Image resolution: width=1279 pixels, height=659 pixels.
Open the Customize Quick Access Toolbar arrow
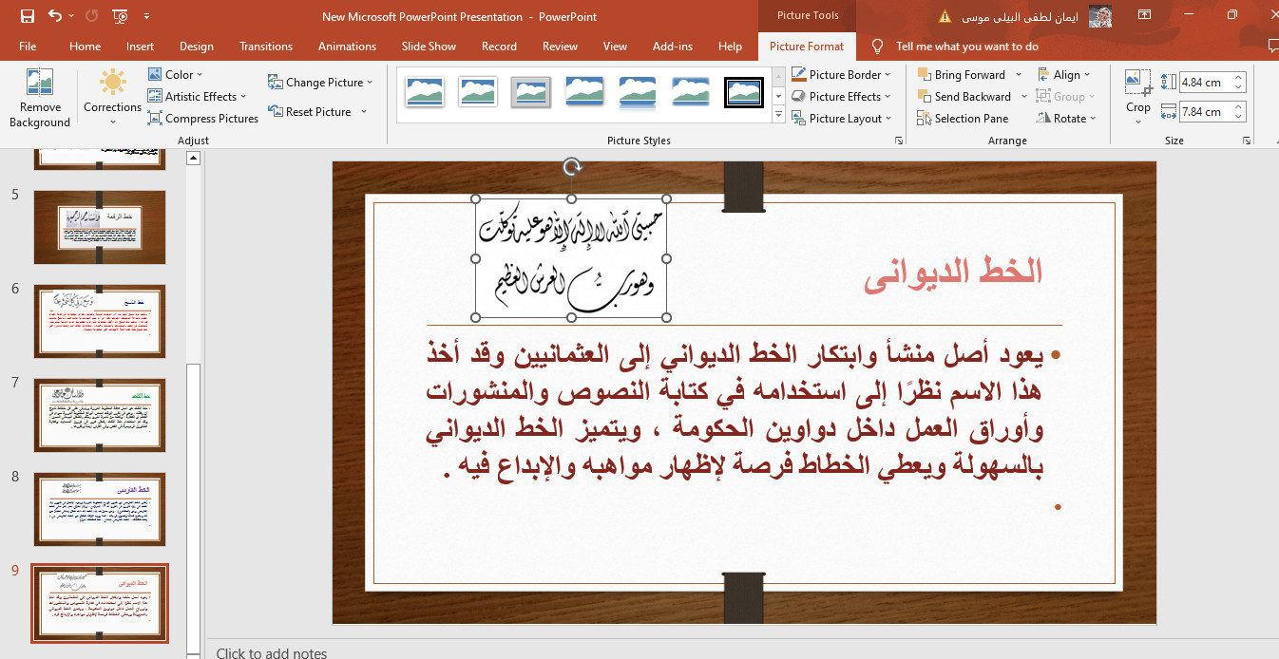(146, 16)
